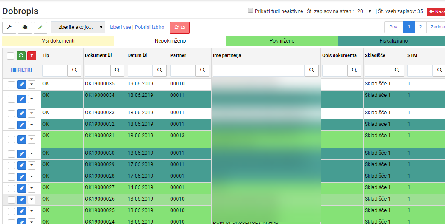
Task: Select pagination page 1
Action: (x=409, y=27)
